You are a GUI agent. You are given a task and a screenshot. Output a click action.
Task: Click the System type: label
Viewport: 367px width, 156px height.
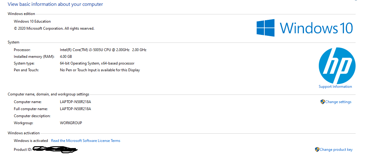click(x=24, y=63)
